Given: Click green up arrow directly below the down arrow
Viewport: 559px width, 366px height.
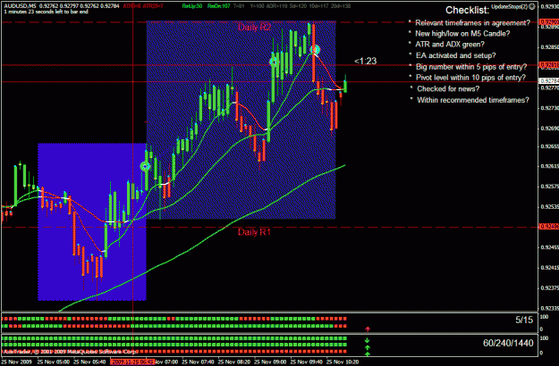Looking at the screenshot, I should (x=368, y=347).
